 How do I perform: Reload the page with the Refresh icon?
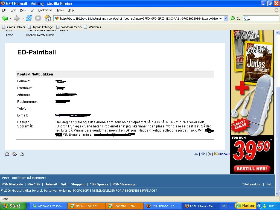coord(29,18)
